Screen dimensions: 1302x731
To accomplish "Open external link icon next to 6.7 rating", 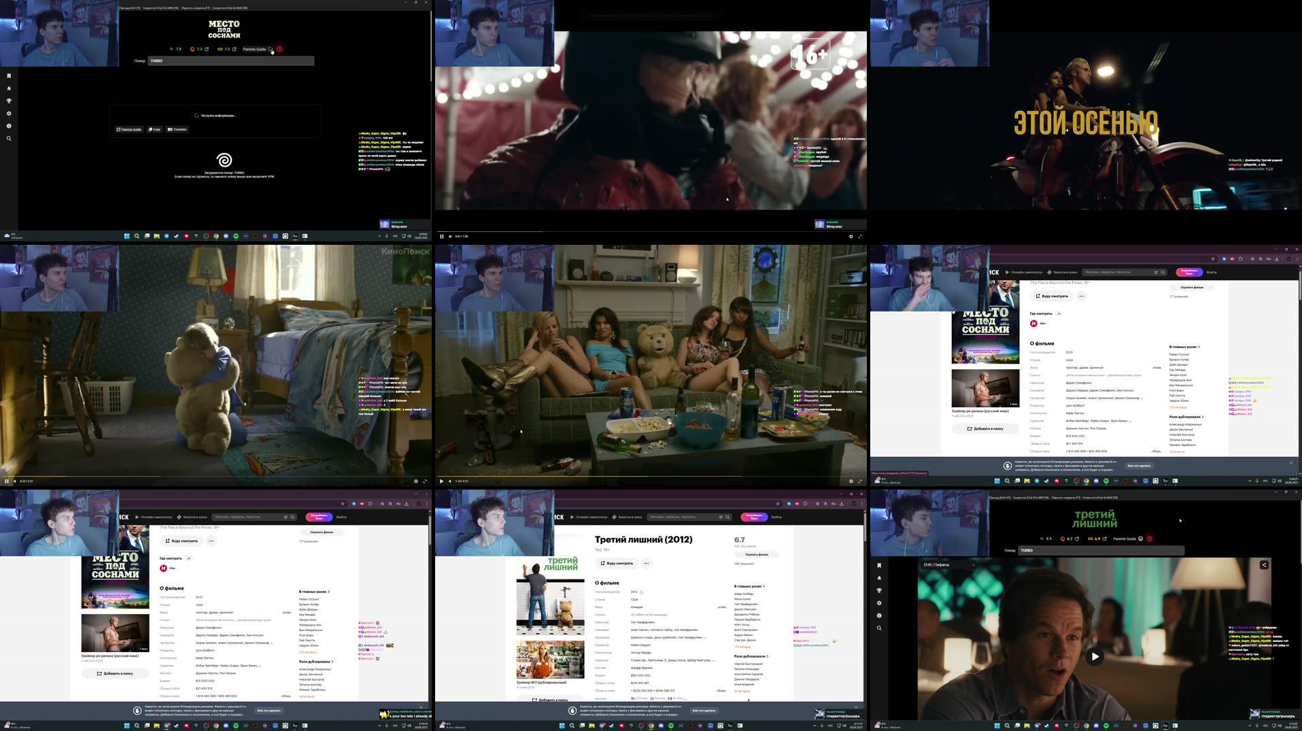I will click(1077, 539).
